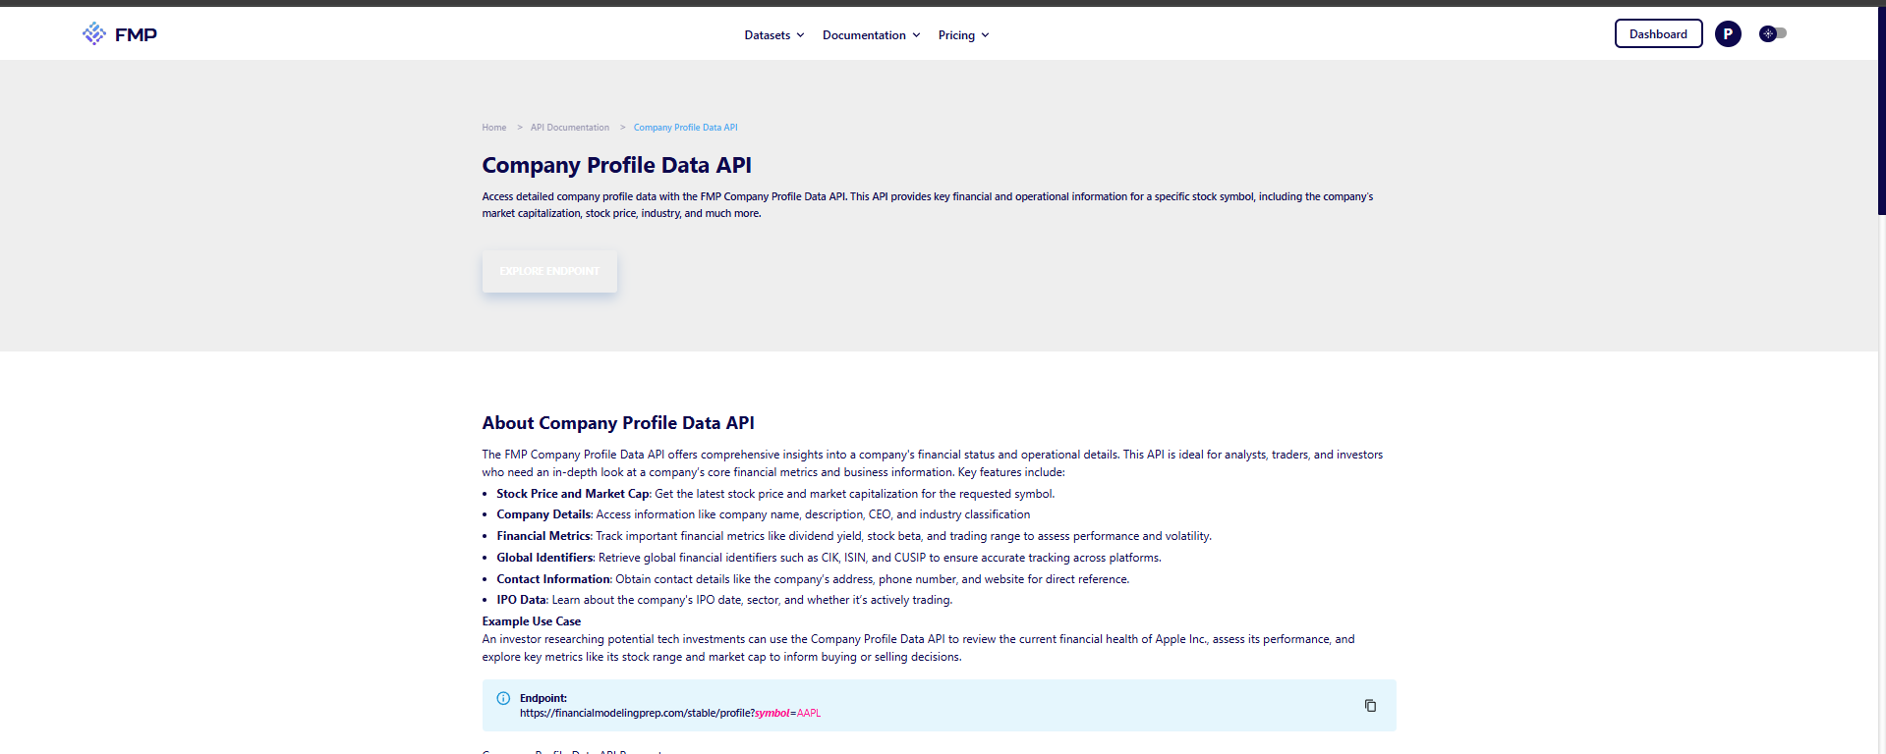Expand the Pricing menu
Screen dimensions: 1886x754
pos(963,35)
